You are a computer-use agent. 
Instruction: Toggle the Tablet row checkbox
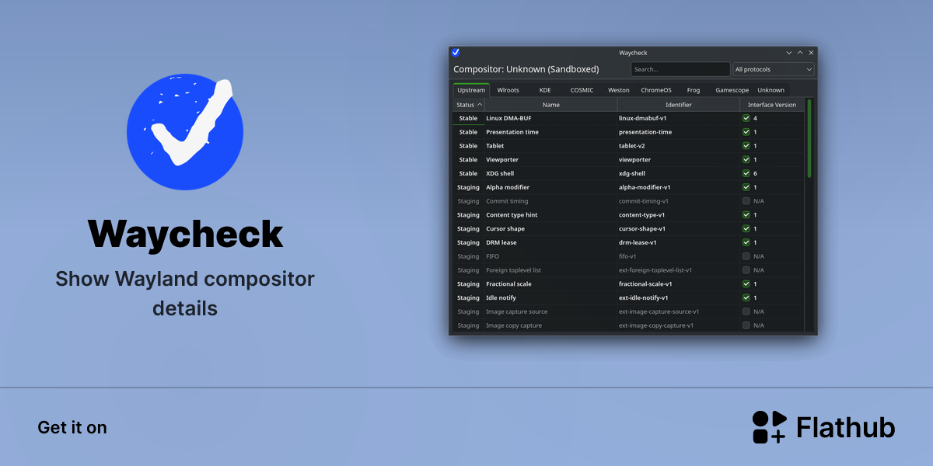point(746,146)
